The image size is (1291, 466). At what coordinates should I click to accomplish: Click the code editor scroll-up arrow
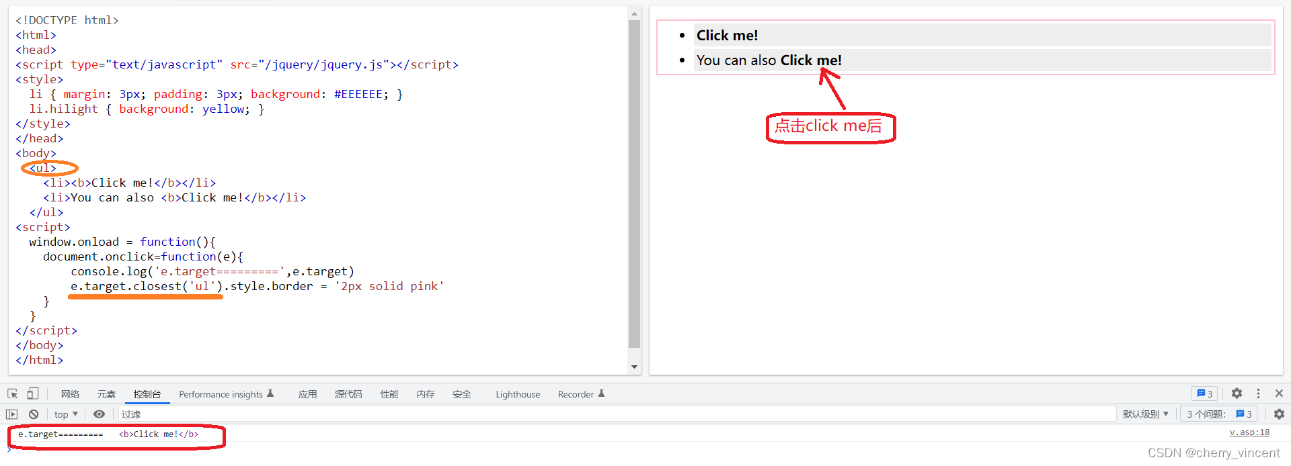[x=634, y=13]
